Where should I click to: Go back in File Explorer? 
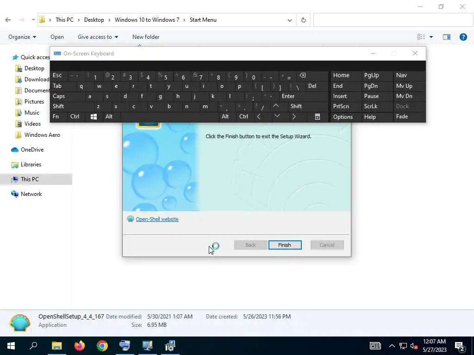(x=8, y=20)
